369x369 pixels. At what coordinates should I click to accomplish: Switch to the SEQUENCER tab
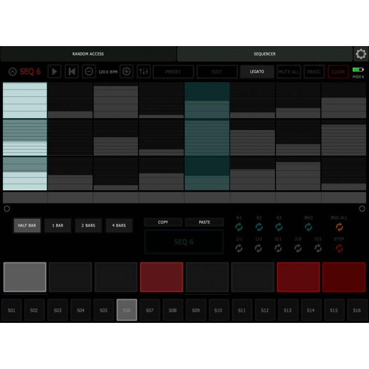265,54
